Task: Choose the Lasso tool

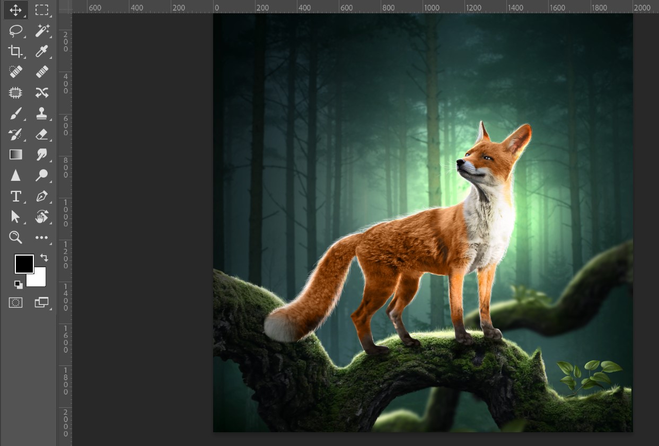Action: (16, 31)
